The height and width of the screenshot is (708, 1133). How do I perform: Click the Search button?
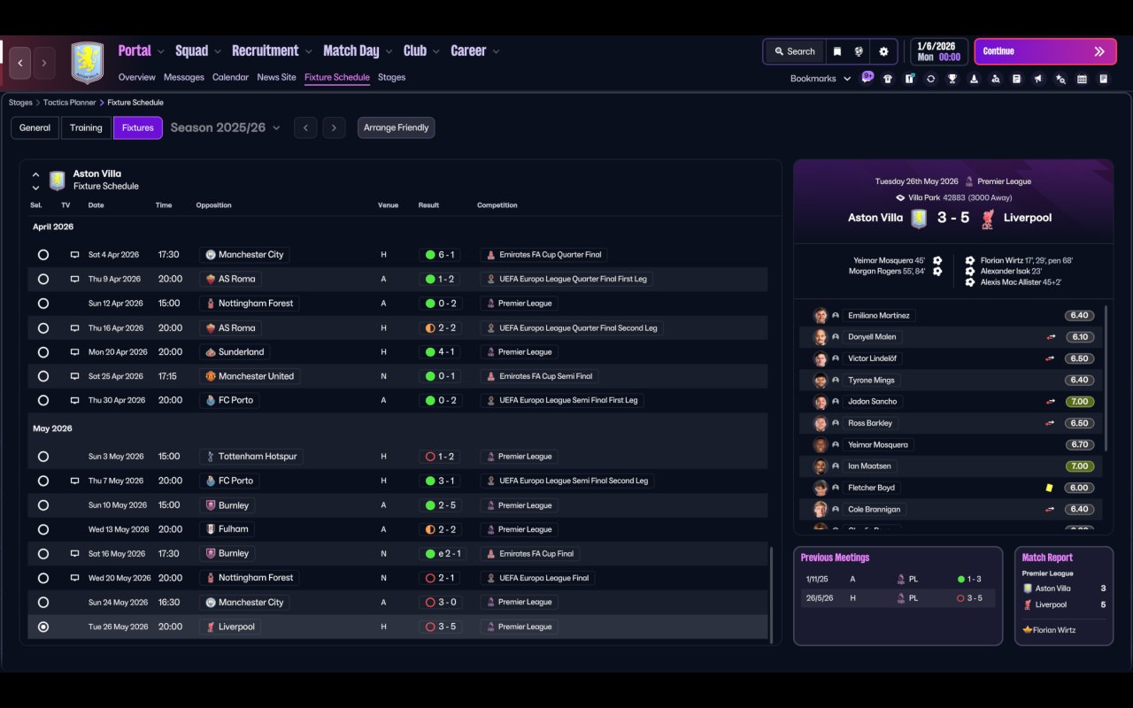coord(794,51)
